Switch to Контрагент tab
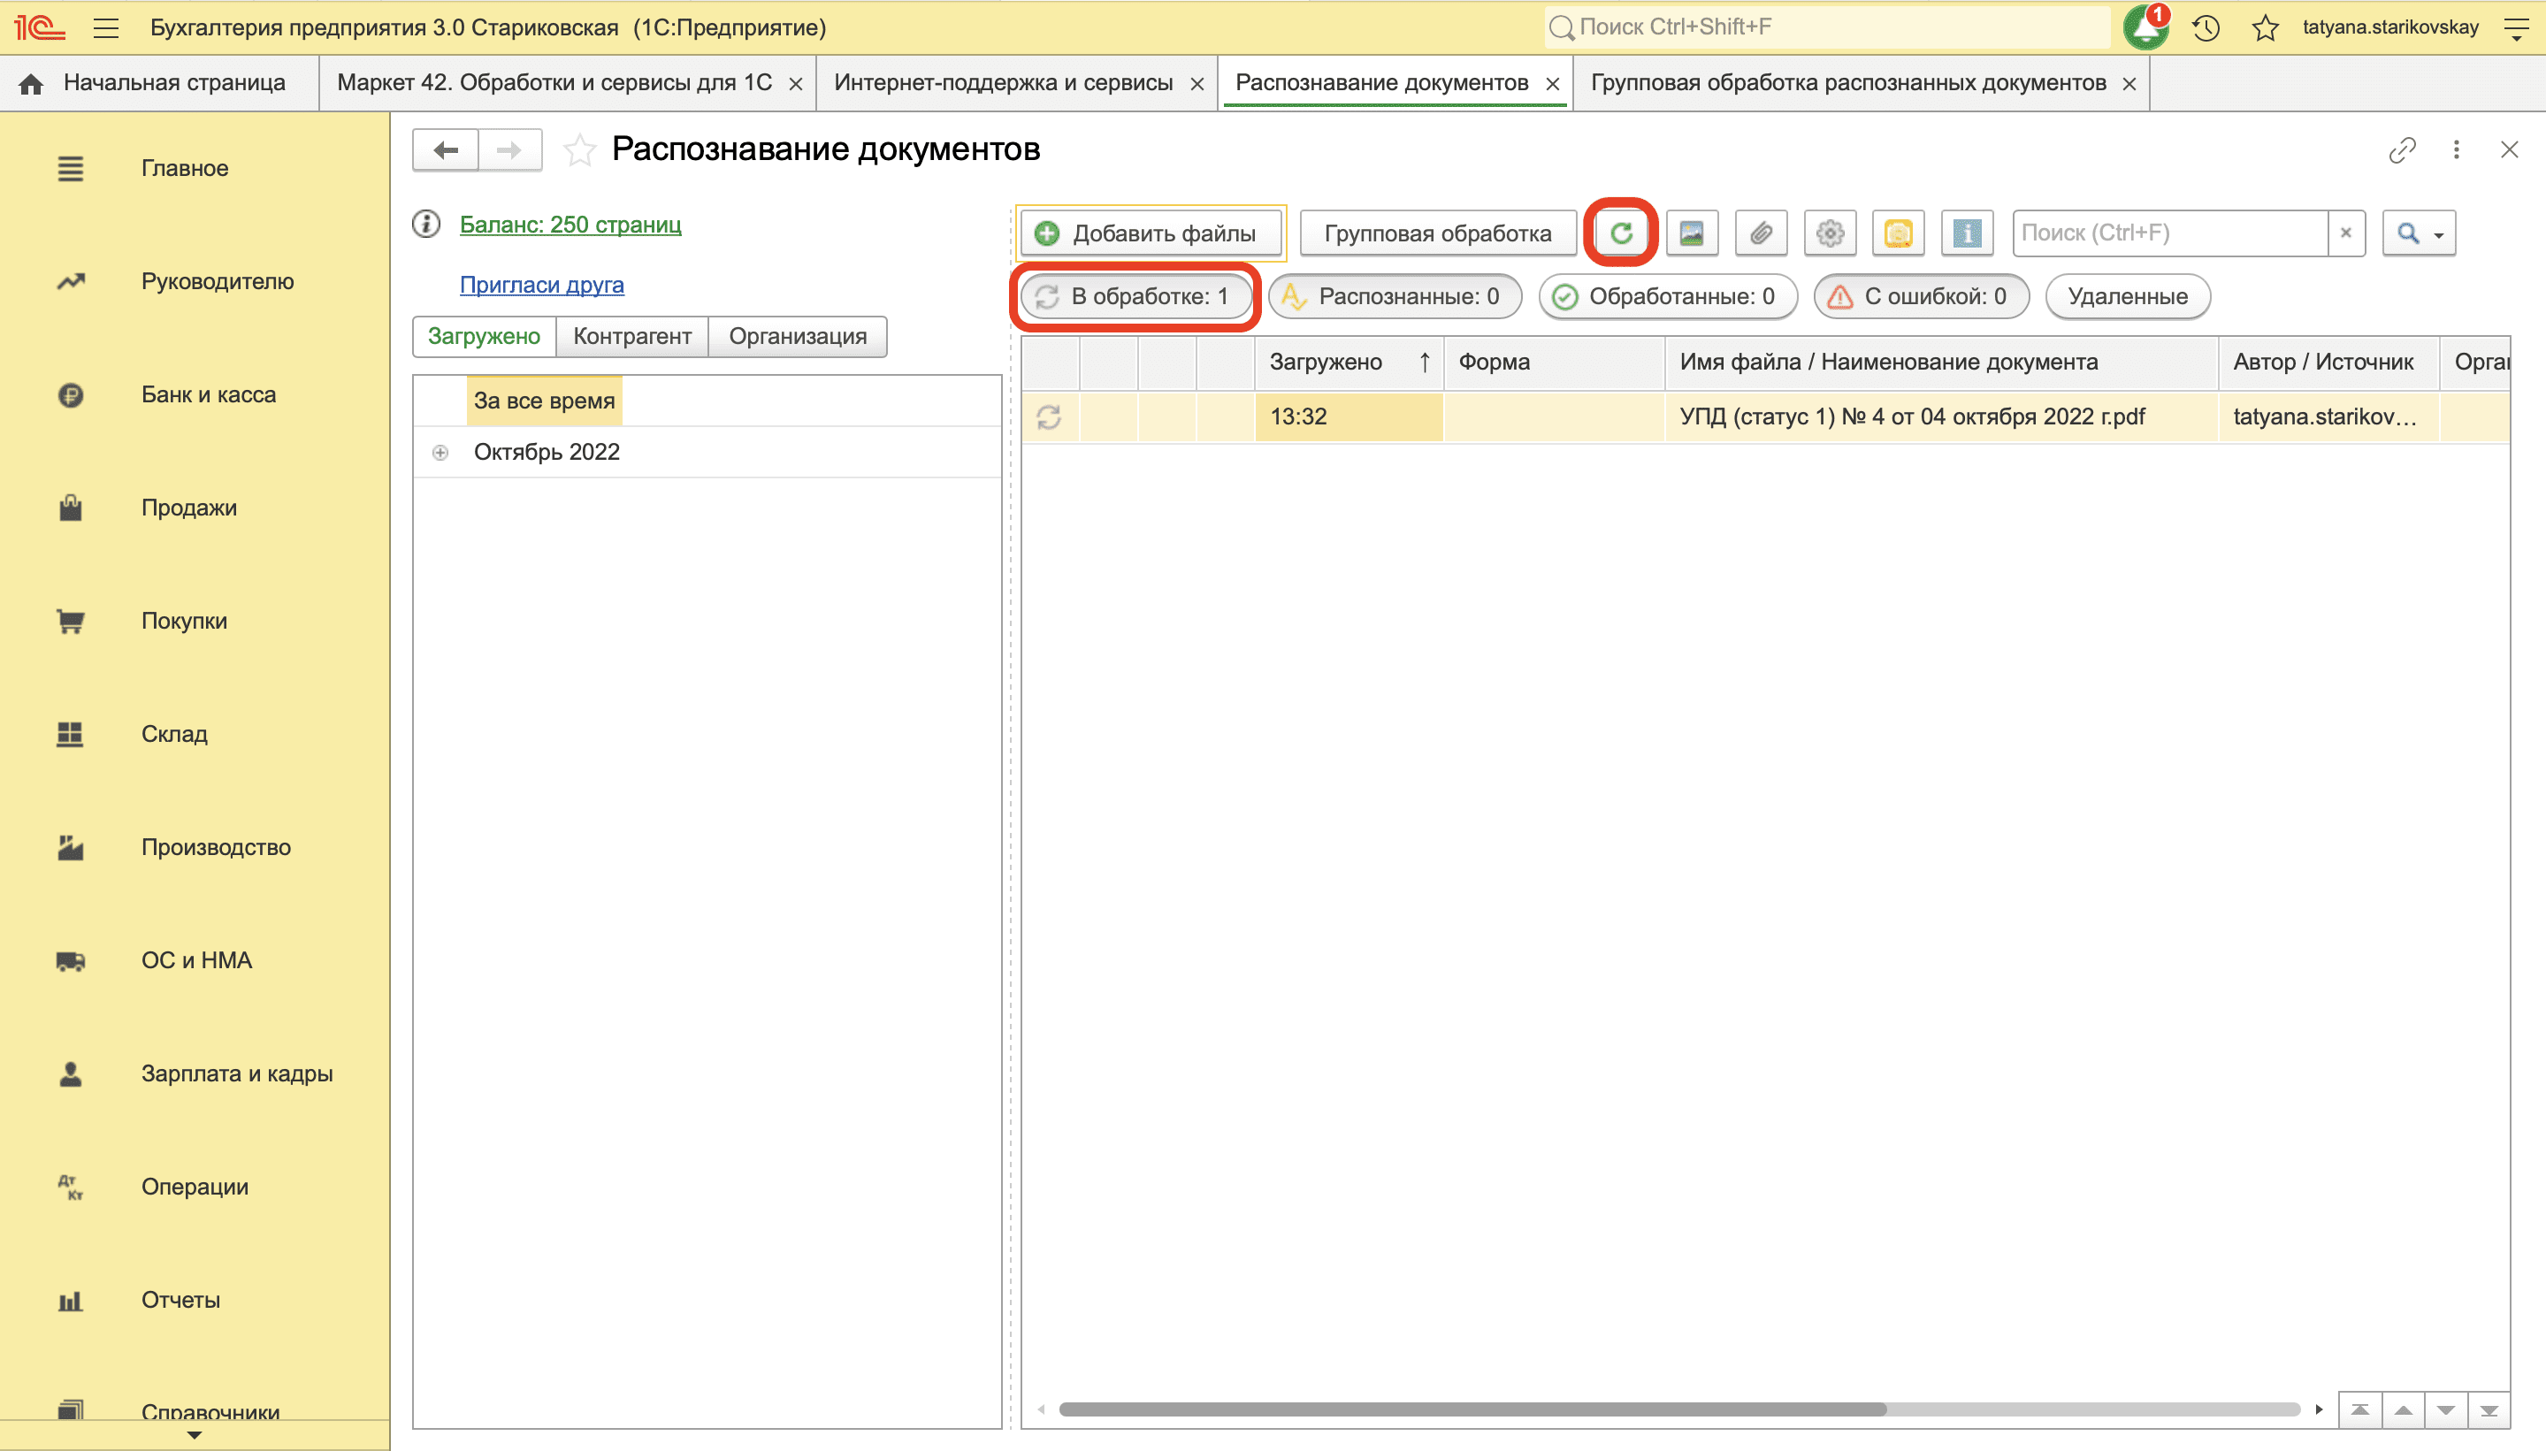 (x=631, y=337)
